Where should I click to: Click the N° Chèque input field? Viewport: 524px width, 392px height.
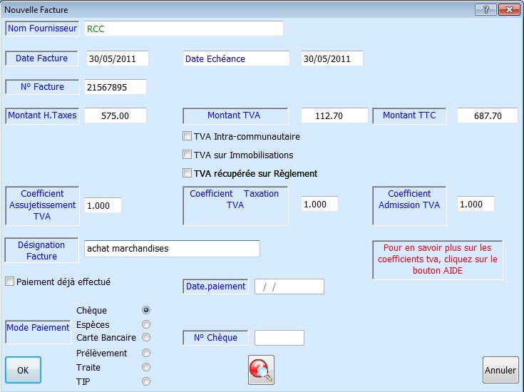click(279, 338)
